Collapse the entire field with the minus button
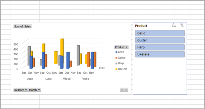205x109 pixels. 126,90
